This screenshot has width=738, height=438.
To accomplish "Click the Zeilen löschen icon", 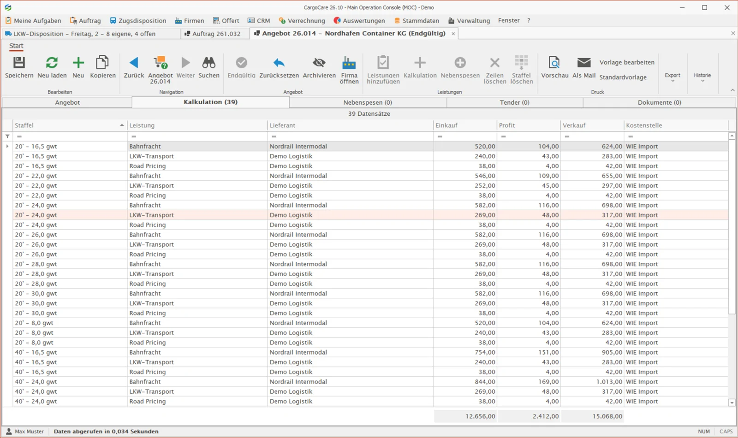I will (x=494, y=63).
